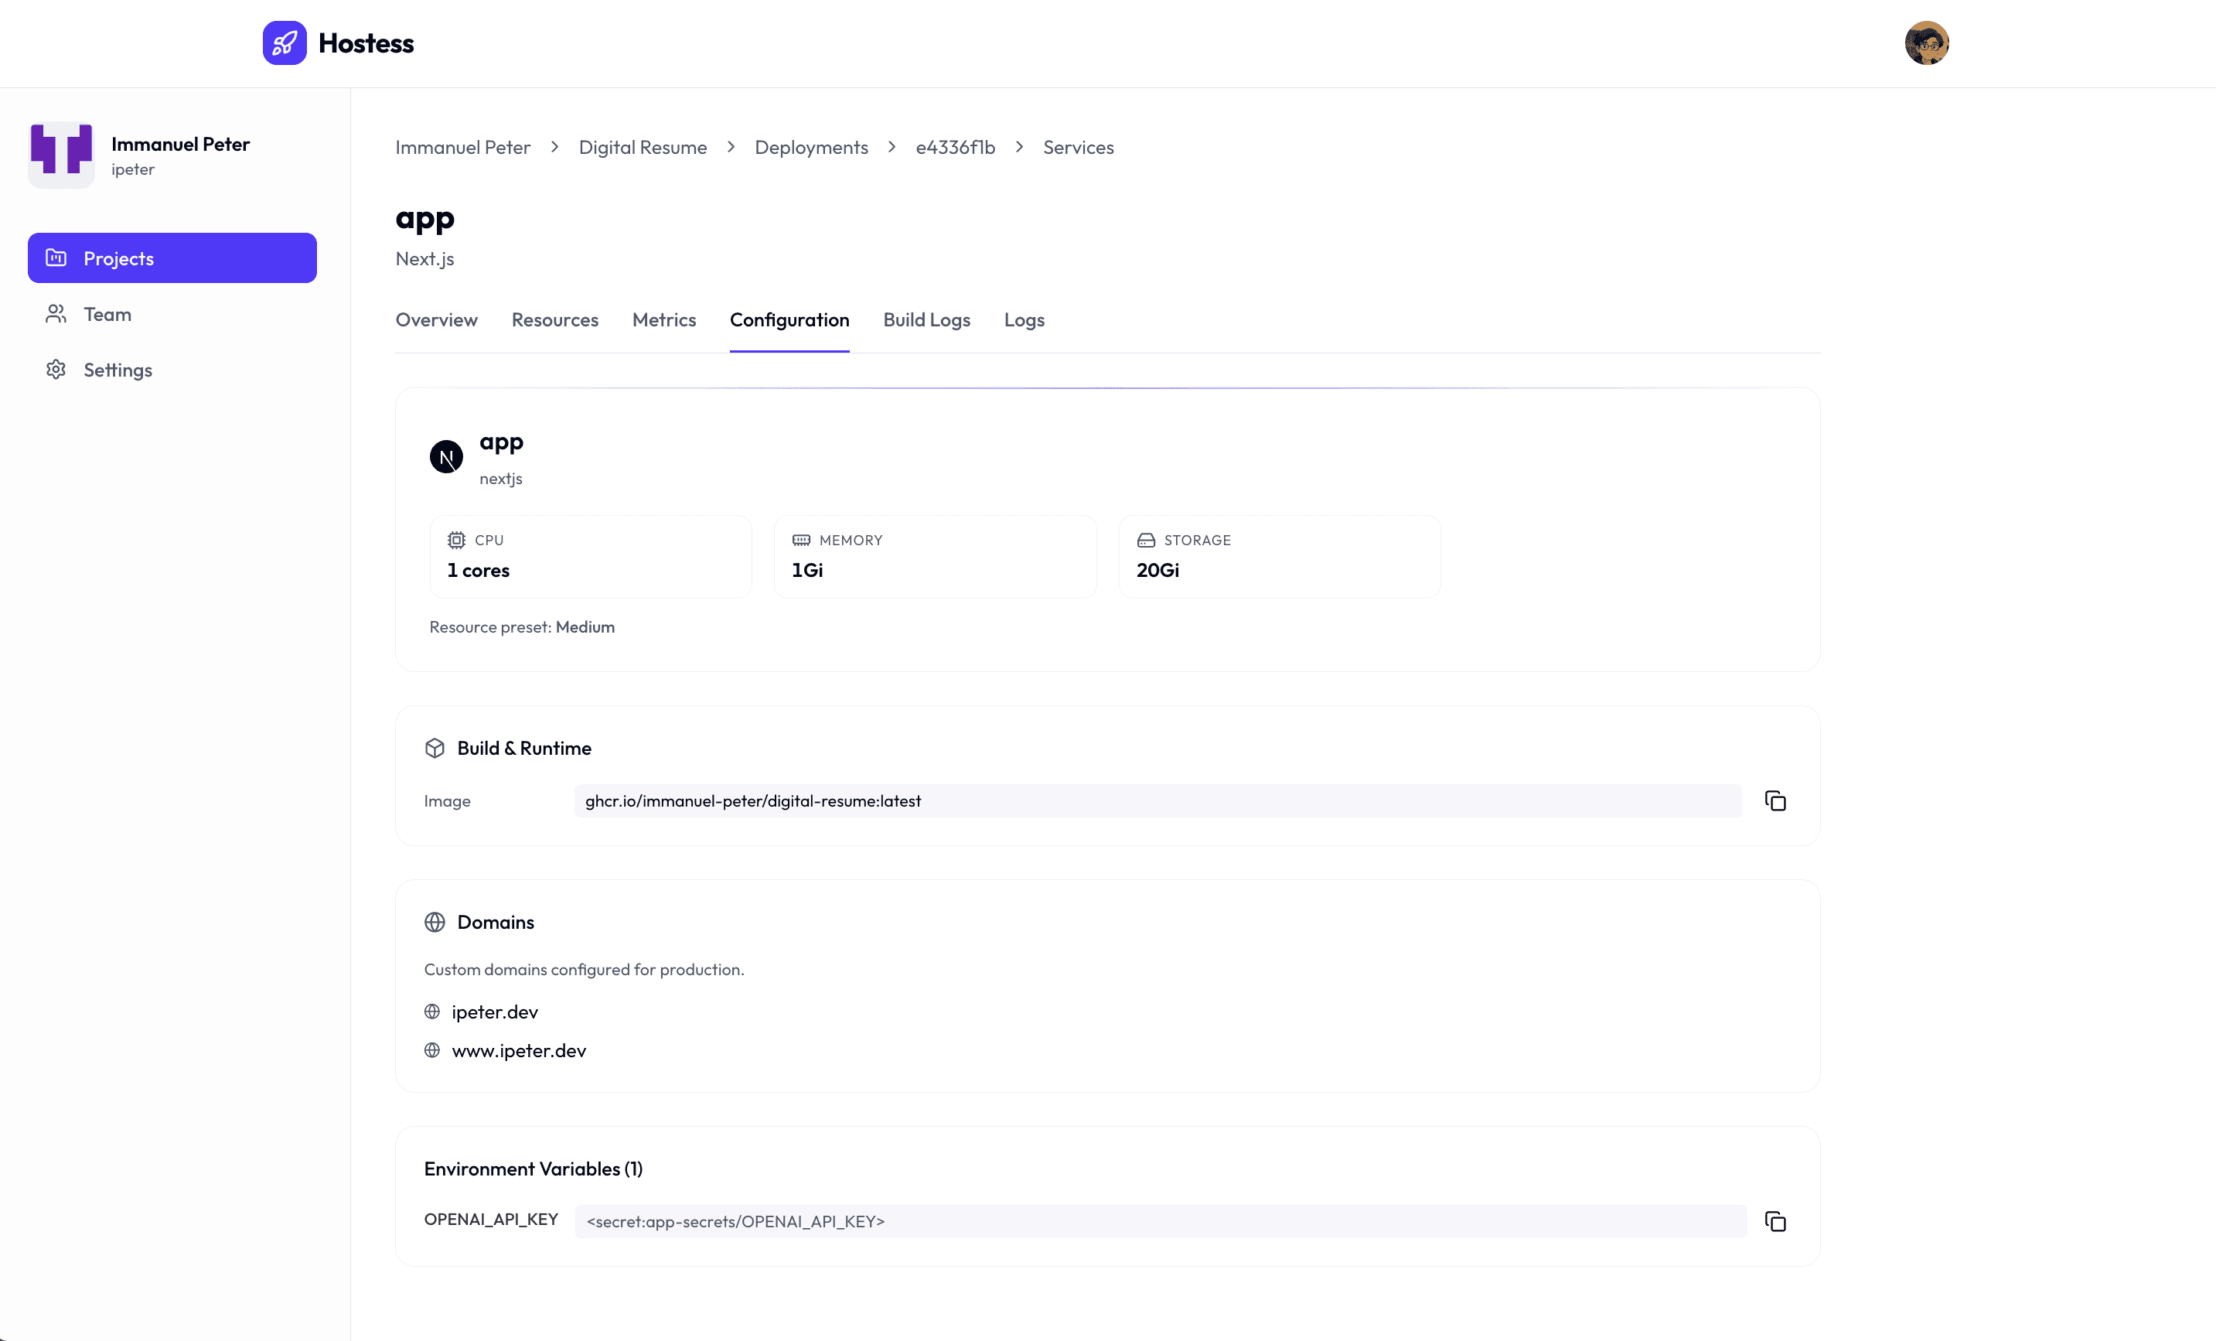Click the Projects folder icon
The height and width of the screenshot is (1341, 2216).
pyautogui.click(x=56, y=258)
